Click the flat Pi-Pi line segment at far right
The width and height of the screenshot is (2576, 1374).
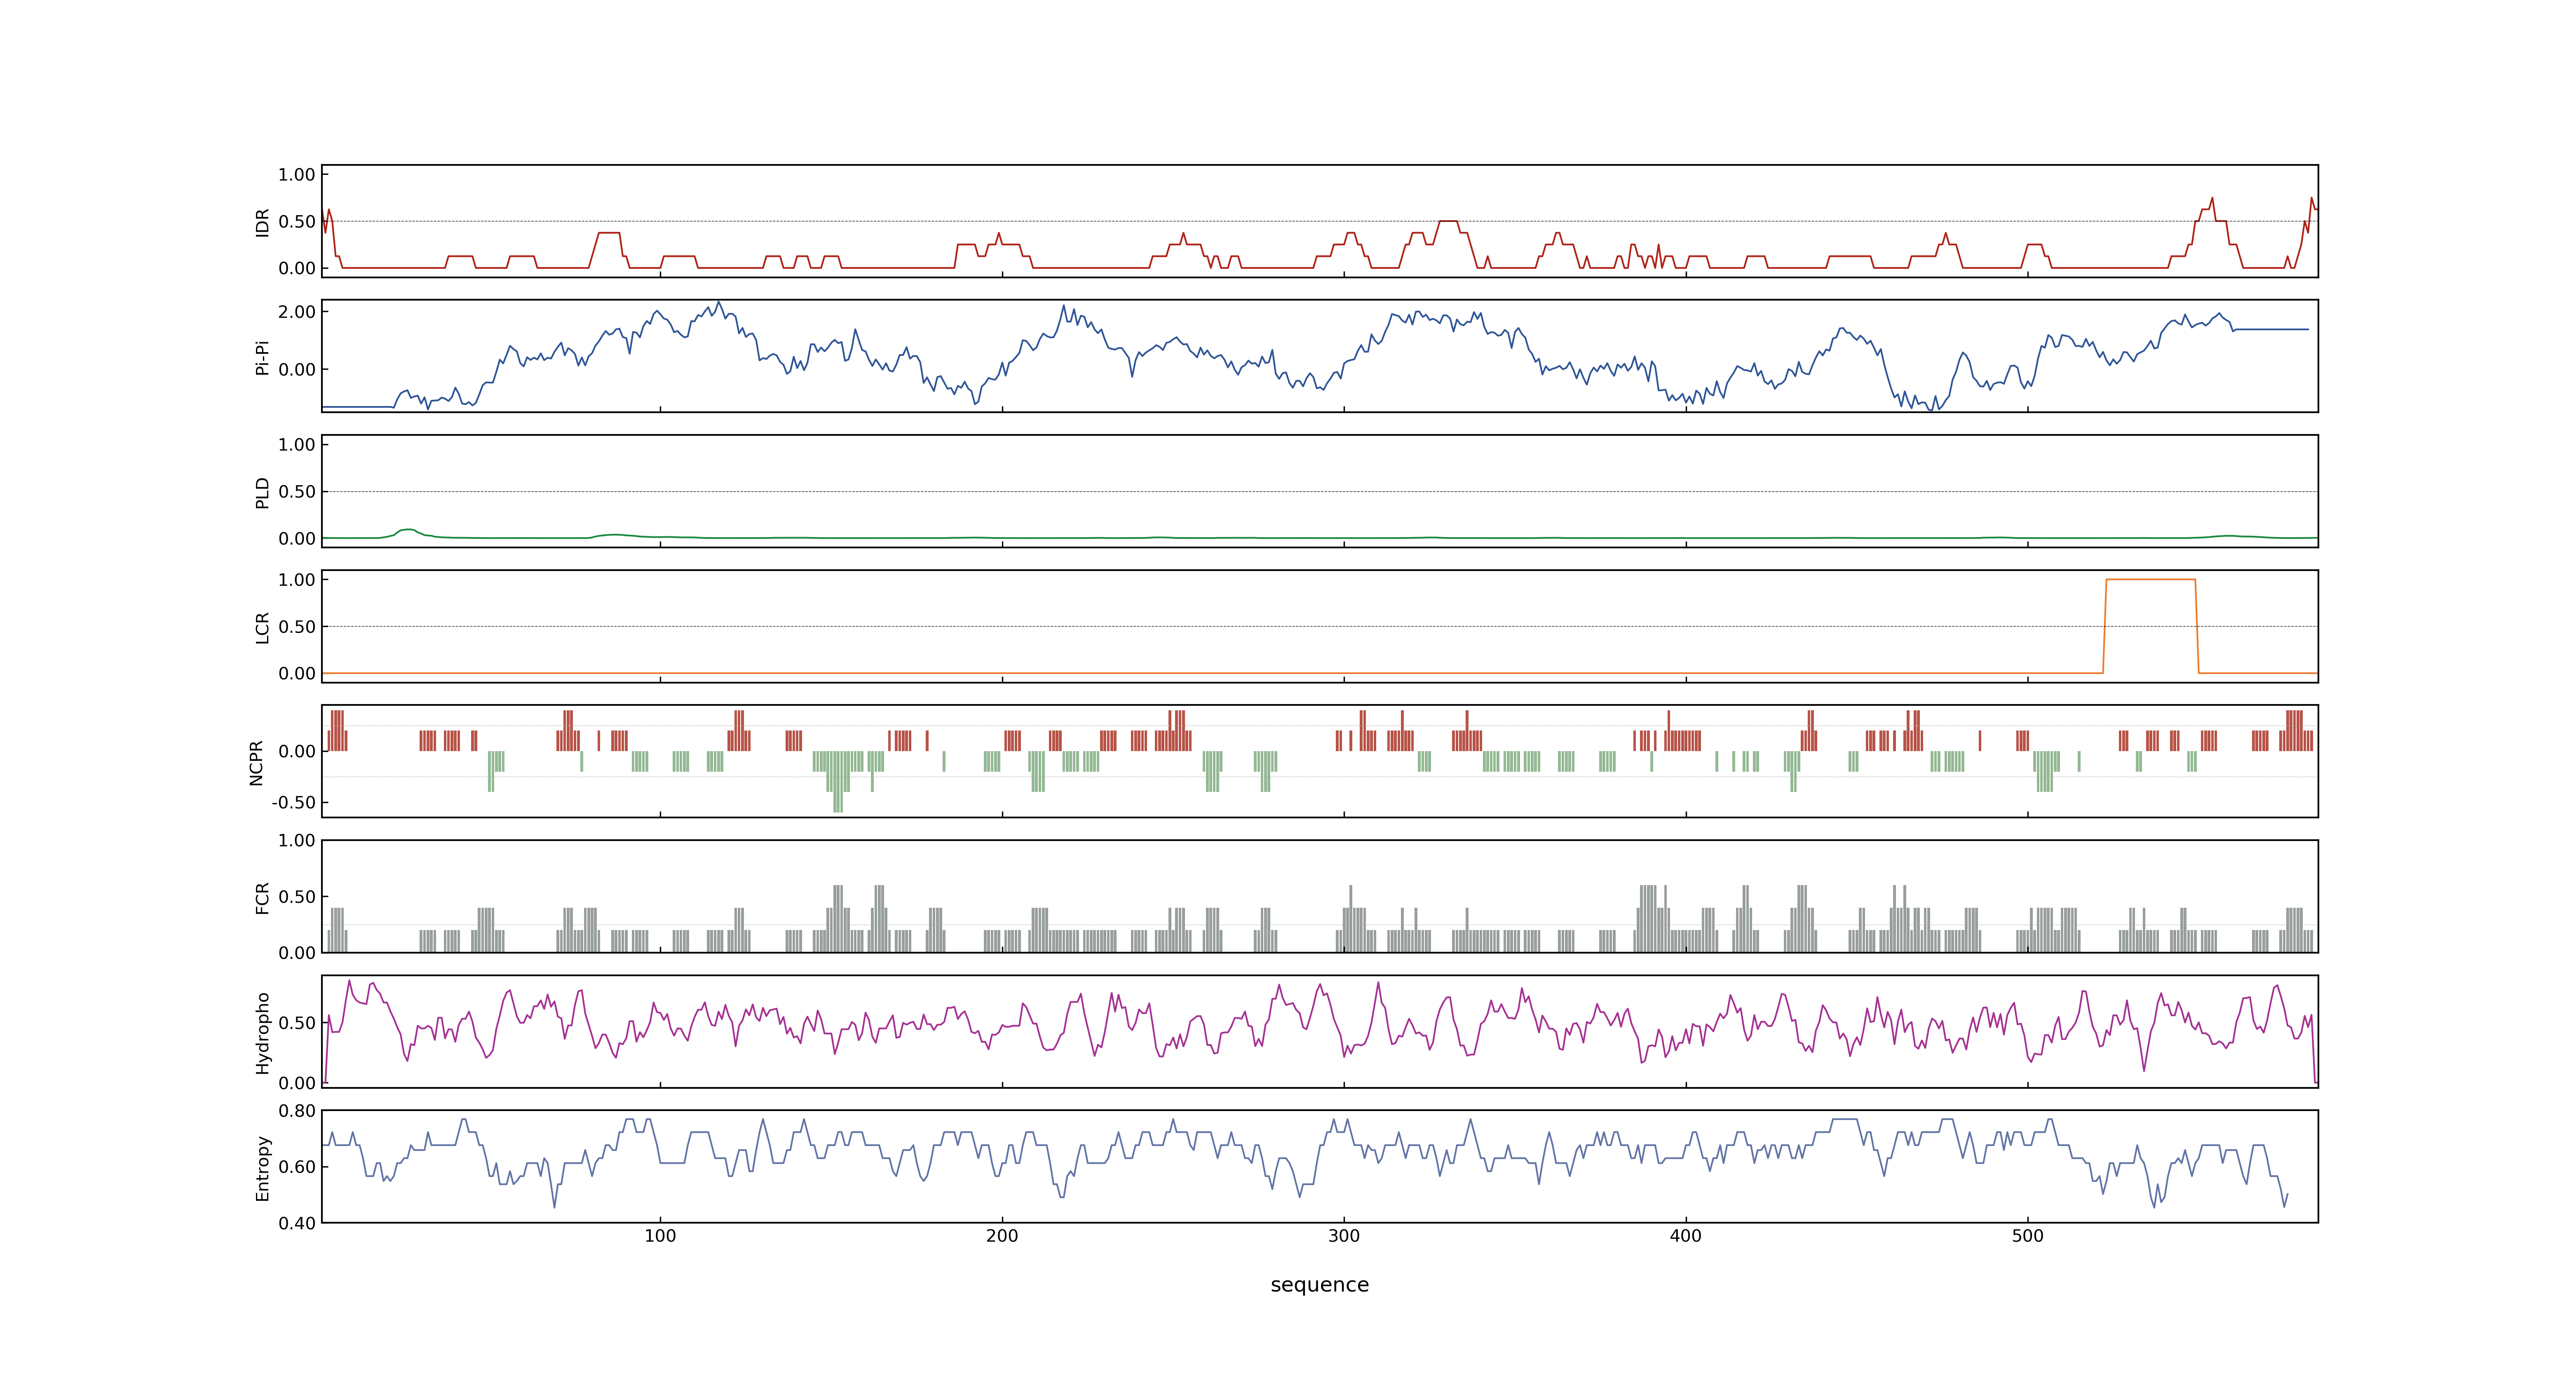point(2272,329)
